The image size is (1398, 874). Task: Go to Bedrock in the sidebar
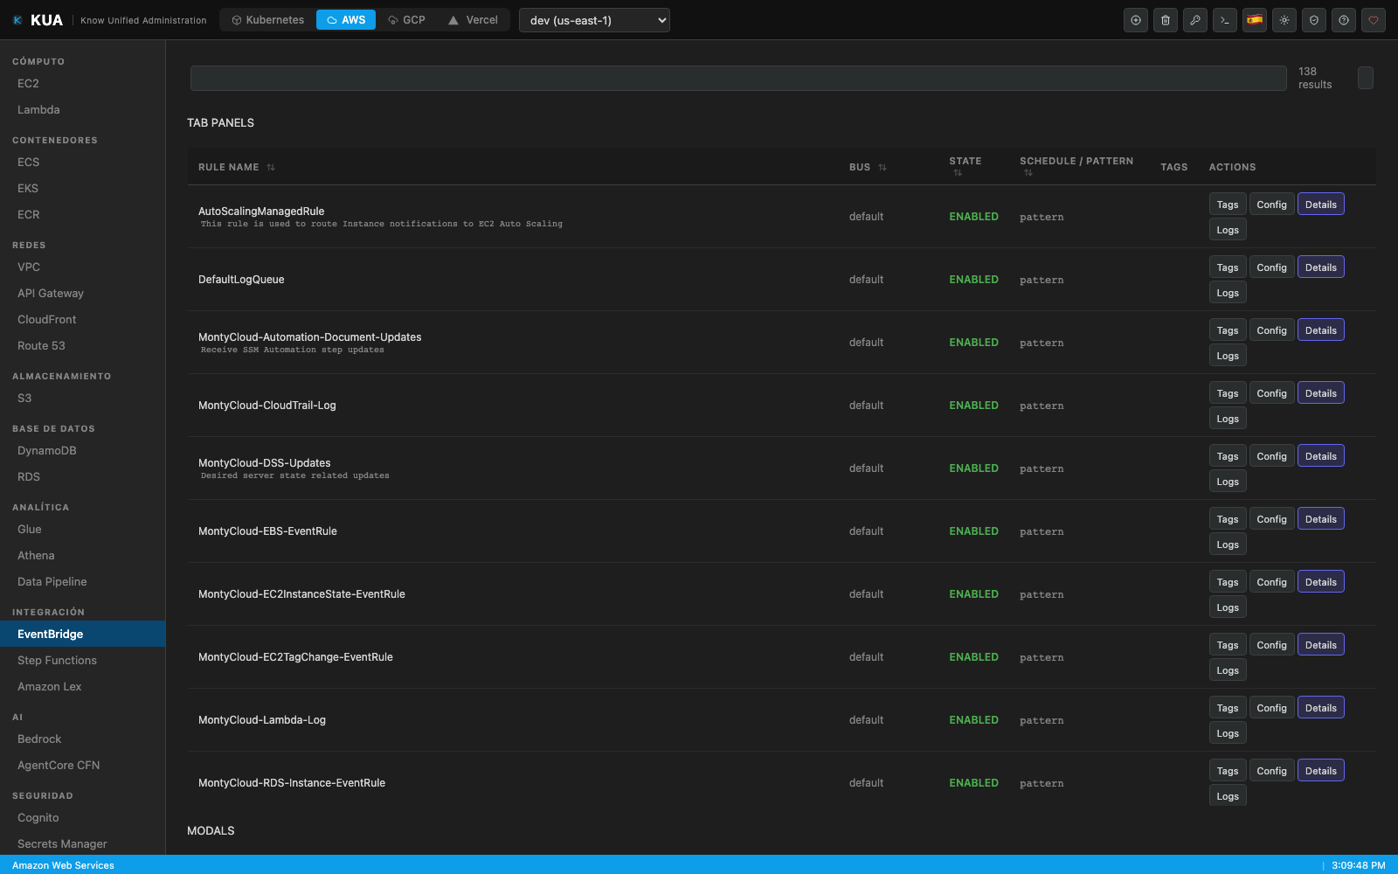coord(83,739)
